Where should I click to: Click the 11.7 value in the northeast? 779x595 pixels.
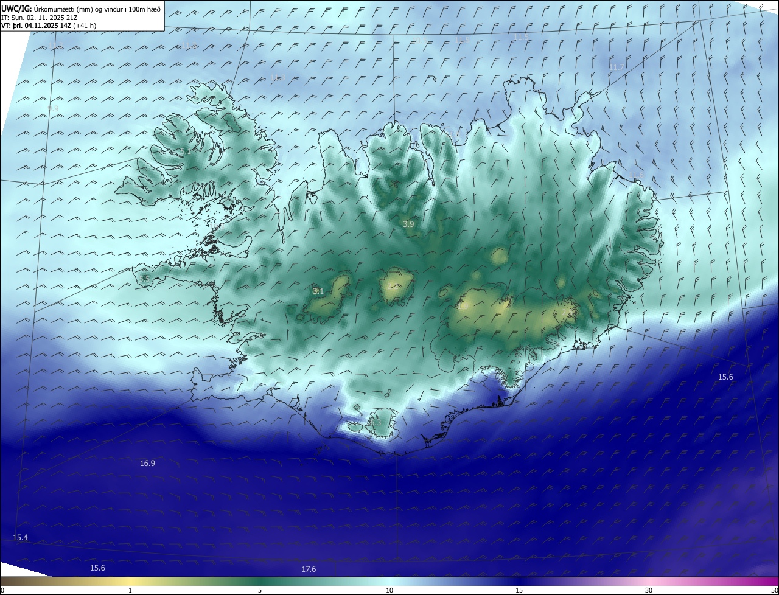point(617,67)
